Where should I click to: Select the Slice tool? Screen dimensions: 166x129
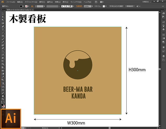(3, 93)
